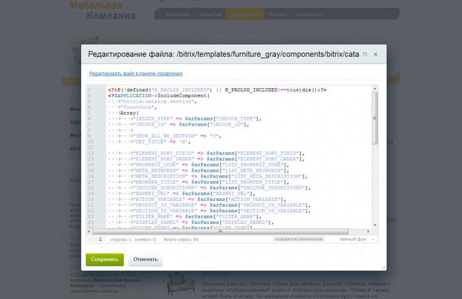Image resolution: width=462 pixels, height=299 pixels.
Task: Click 'строка: 1' status indicator
Action: (121, 240)
